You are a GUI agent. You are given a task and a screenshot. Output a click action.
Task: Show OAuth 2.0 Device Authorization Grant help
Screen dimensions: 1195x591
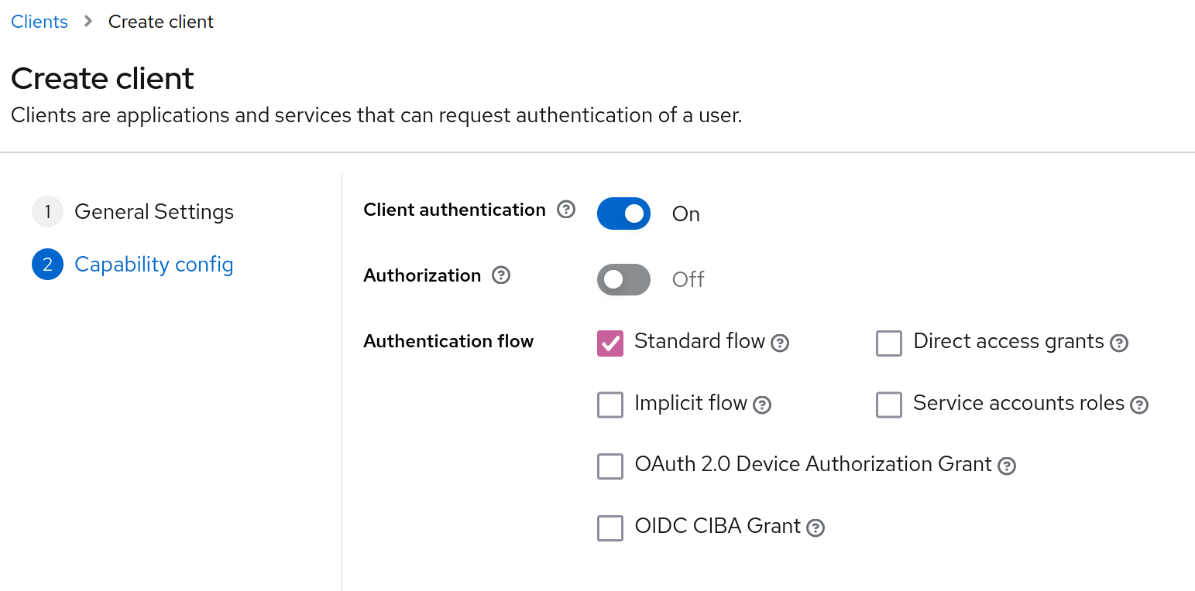coord(1007,466)
